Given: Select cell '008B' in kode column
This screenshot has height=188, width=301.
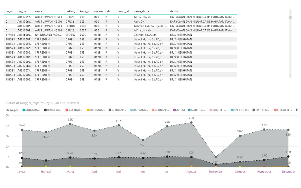Looking at the screenshot, I should [x=83, y=26].
